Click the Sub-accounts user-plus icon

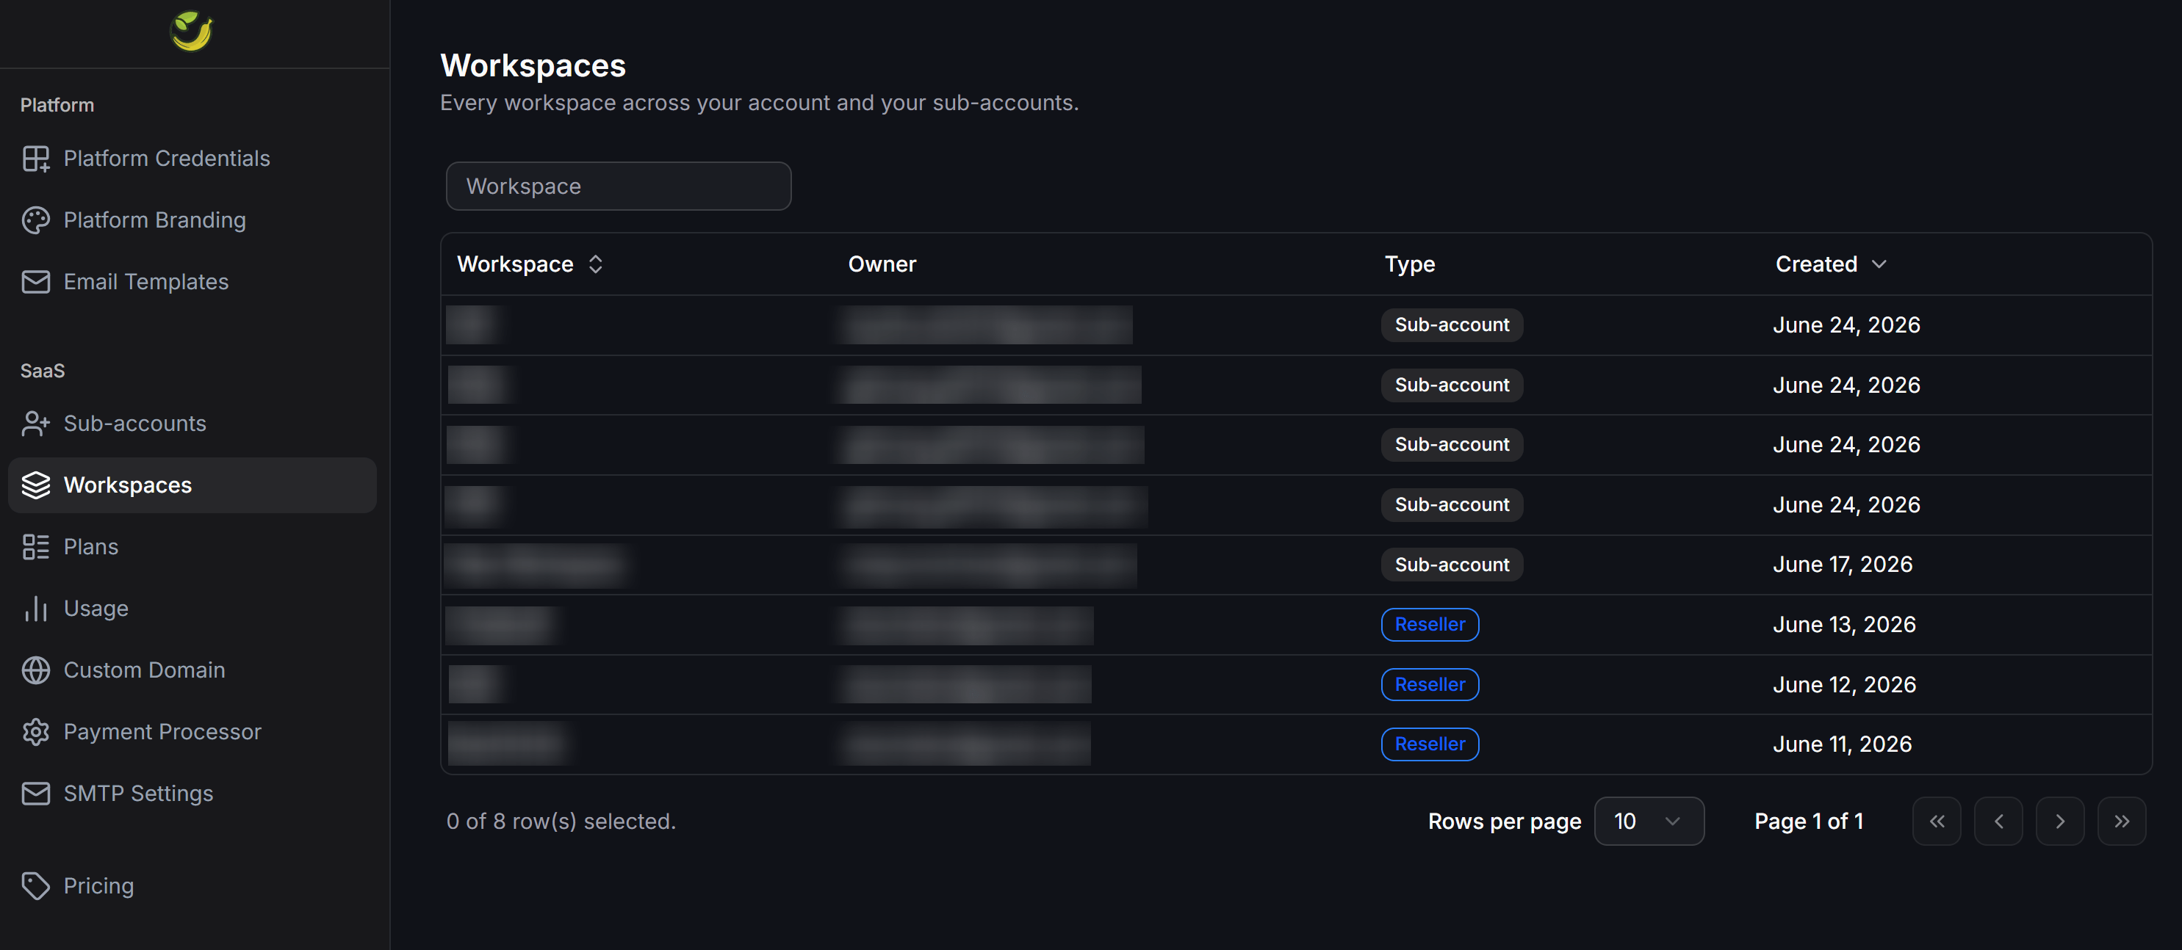[35, 424]
